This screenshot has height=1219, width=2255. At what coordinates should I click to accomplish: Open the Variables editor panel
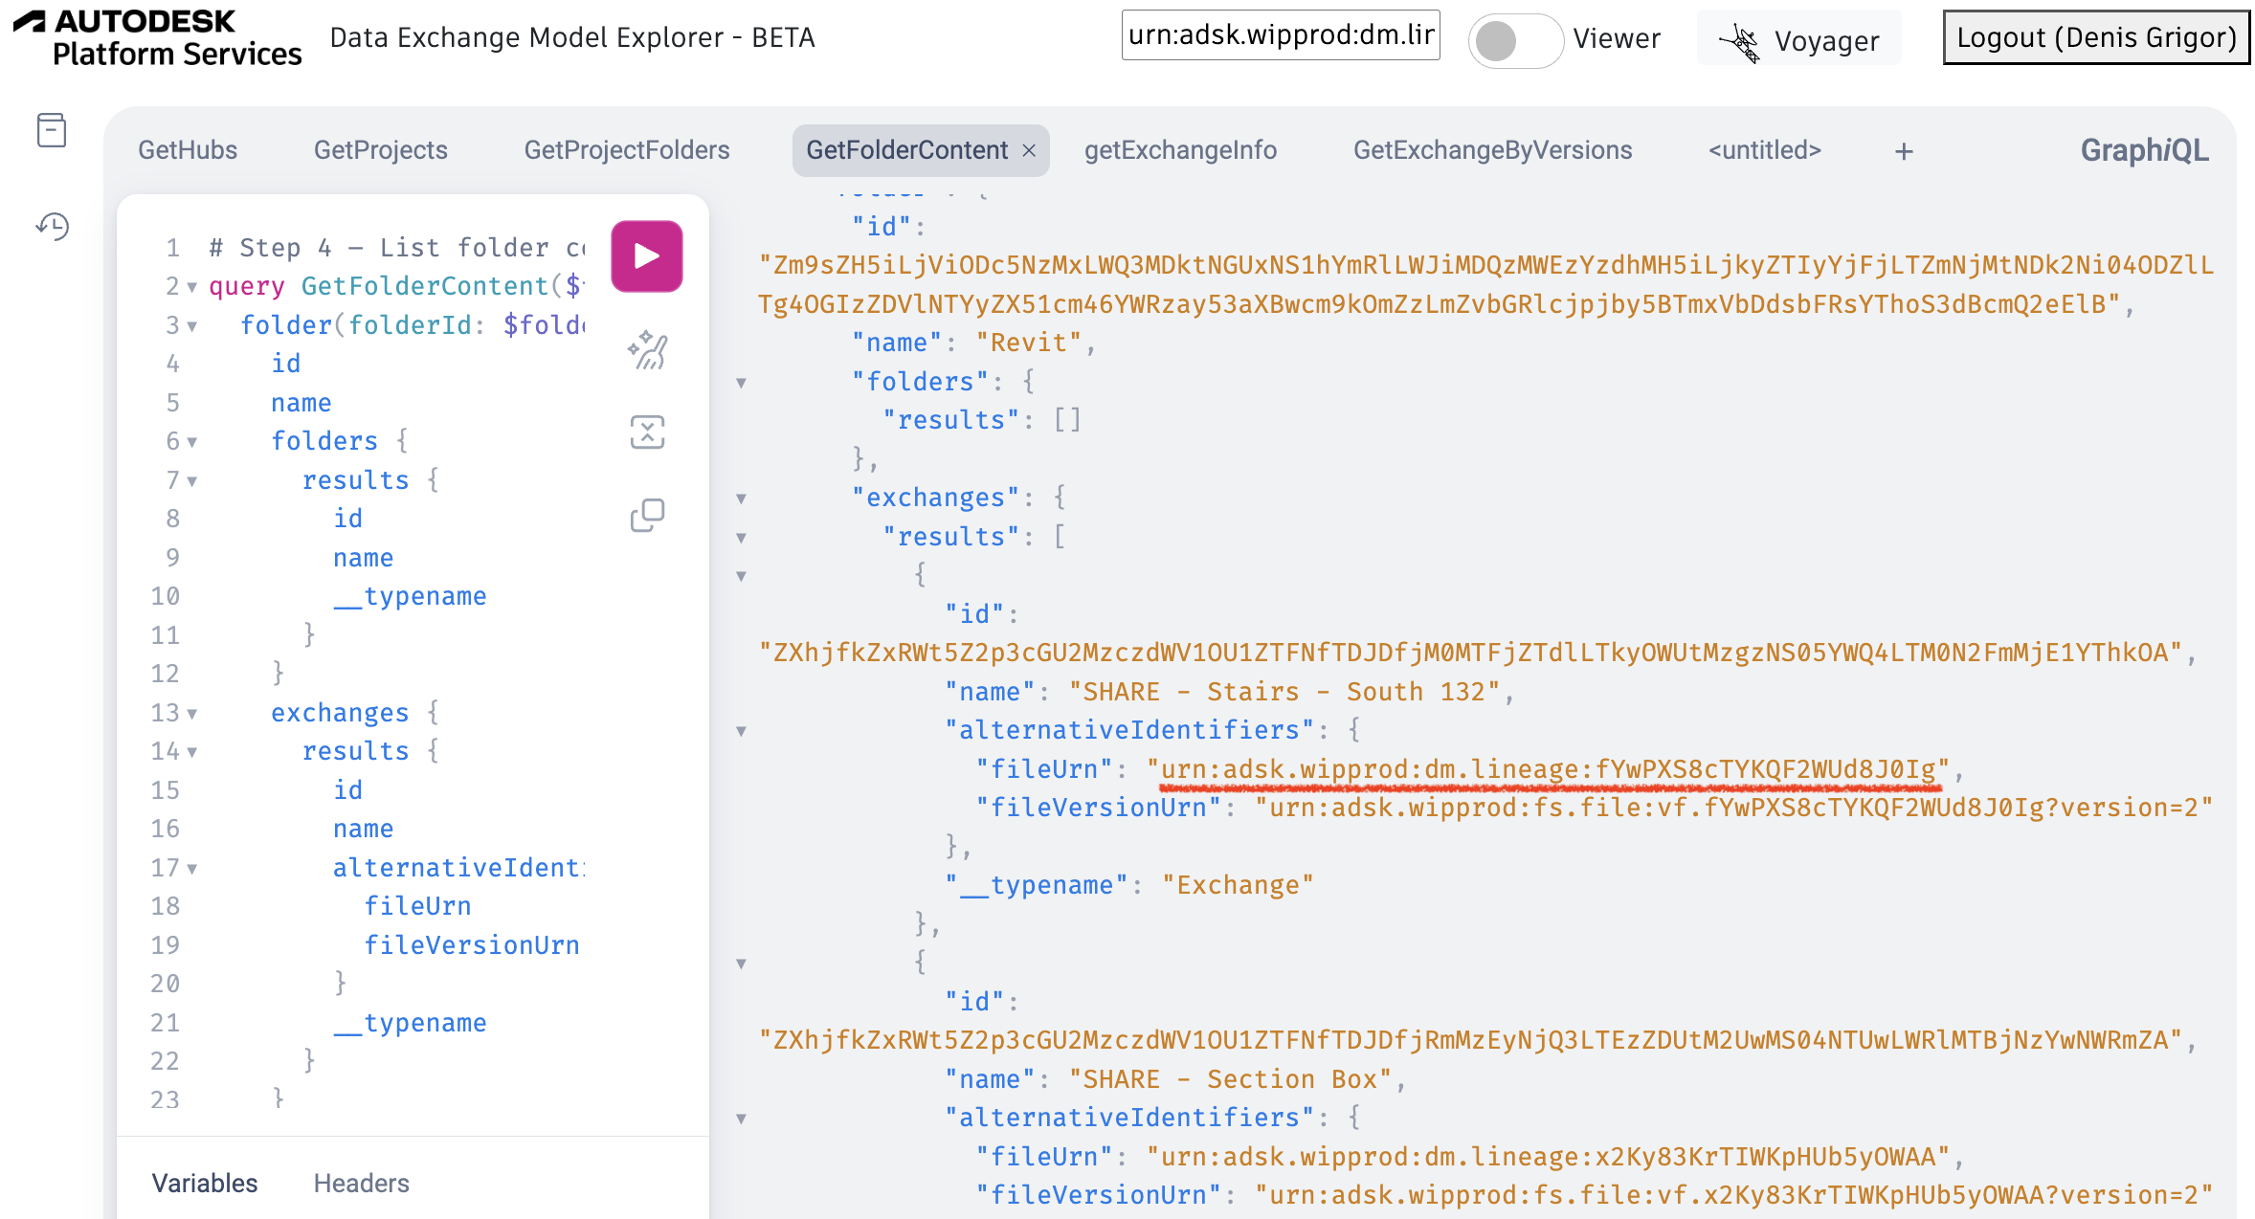[x=205, y=1184]
